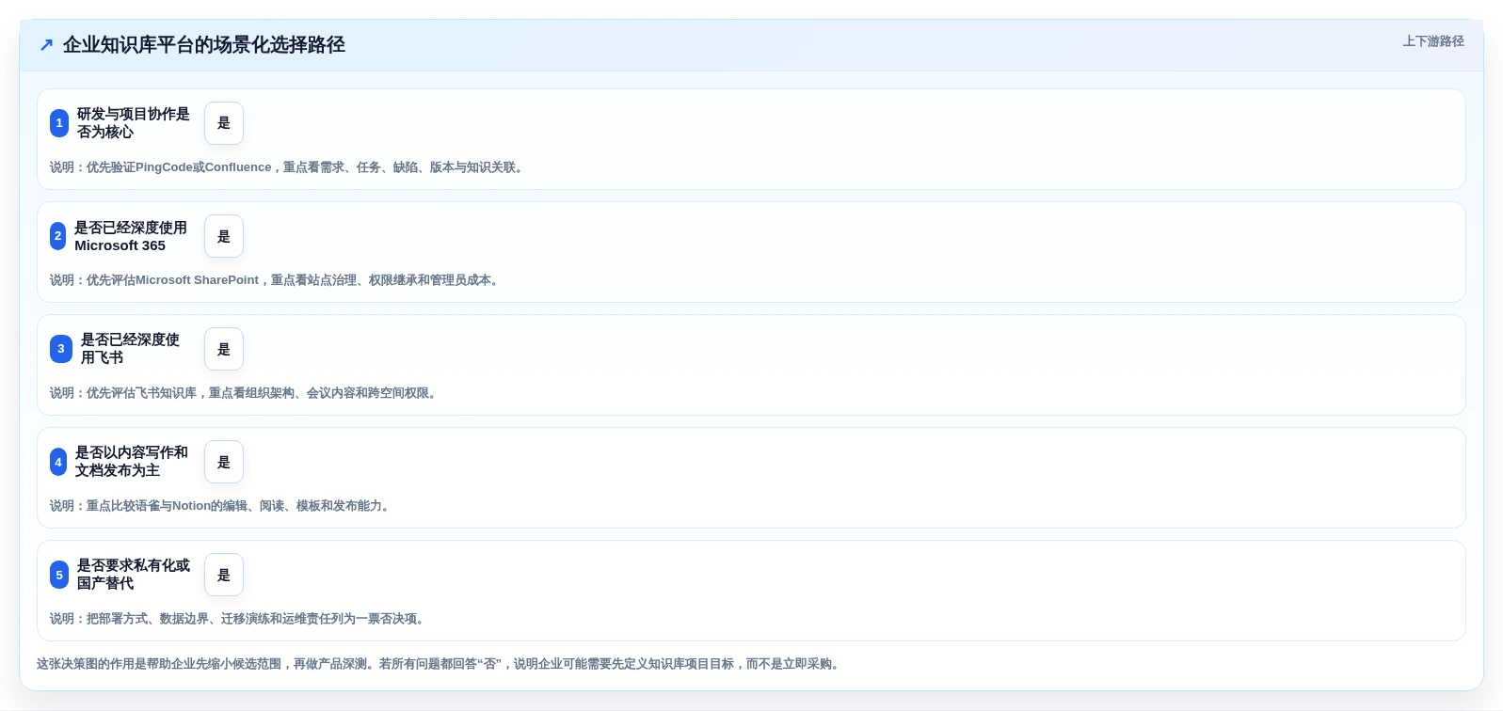Click the 是 button for 内容写作和文档发布为主
Screen dimensions: 1503x711
[x=224, y=462]
